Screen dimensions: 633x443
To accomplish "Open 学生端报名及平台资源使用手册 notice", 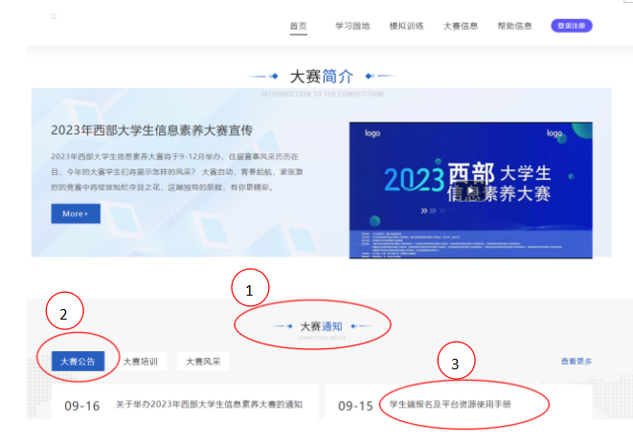I will (450, 405).
